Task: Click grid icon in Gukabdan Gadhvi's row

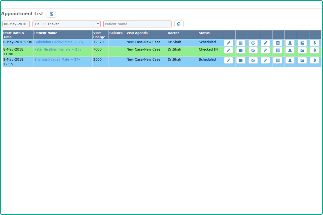Action: point(241,43)
